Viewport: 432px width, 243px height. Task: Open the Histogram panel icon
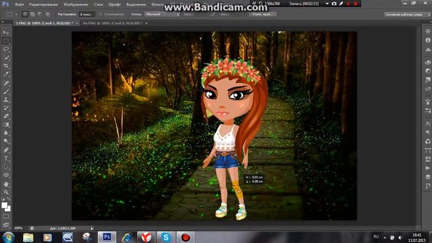[x=427, y=49]
